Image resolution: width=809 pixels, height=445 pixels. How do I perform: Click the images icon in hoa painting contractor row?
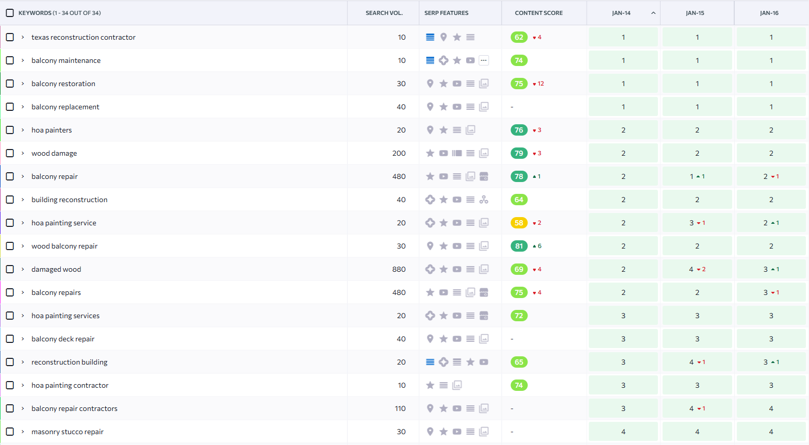tap(457, 385)
